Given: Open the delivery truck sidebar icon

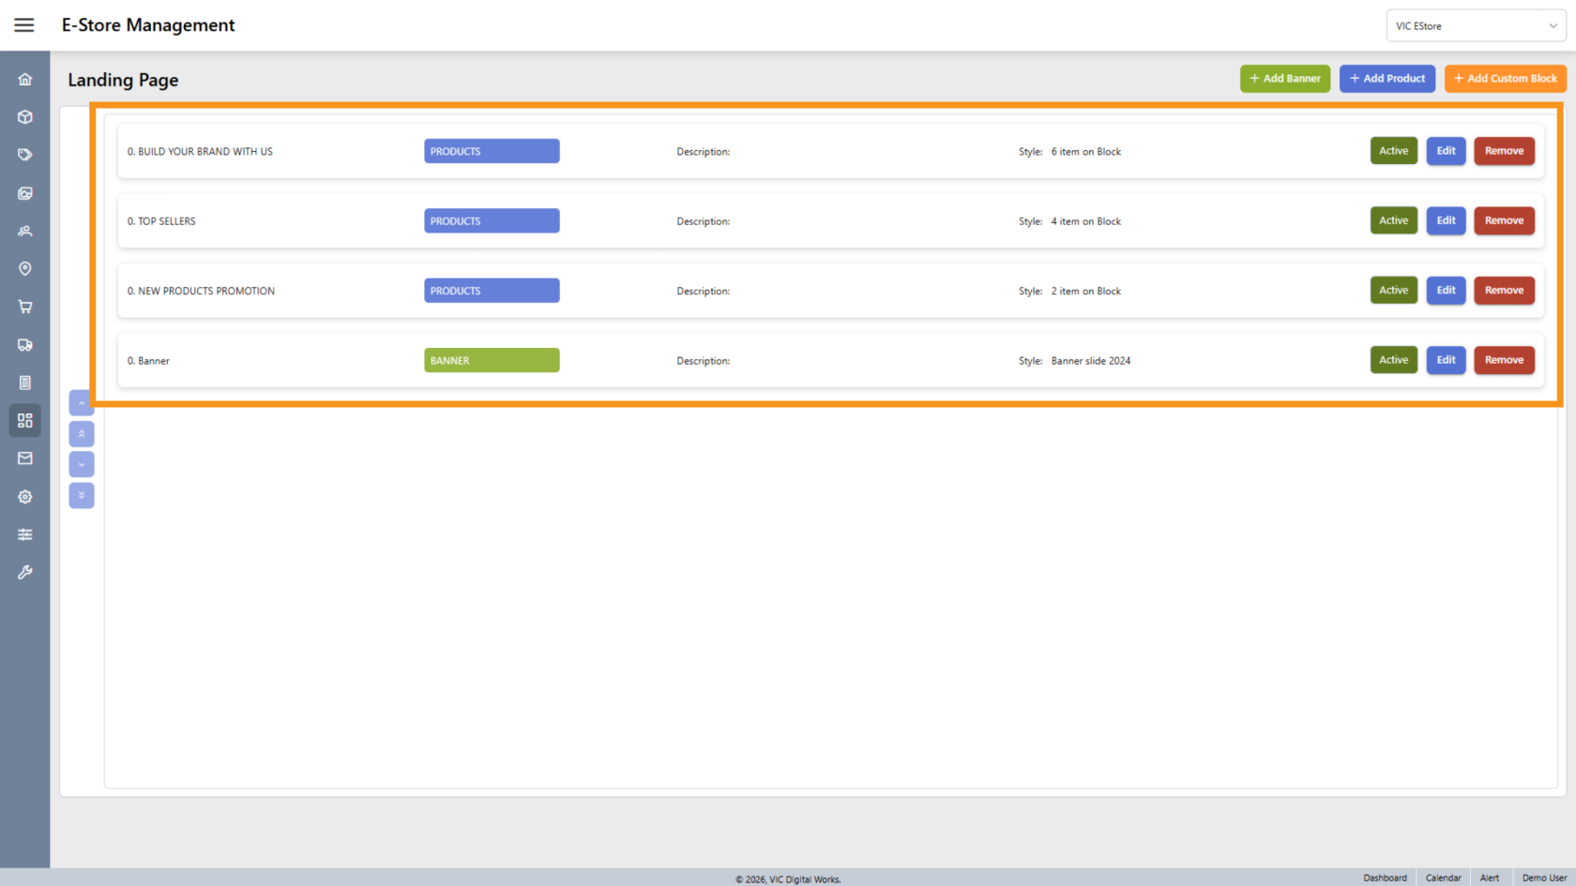Looking at the screenshot, I should pyautogui.click(x=25, y=345).
